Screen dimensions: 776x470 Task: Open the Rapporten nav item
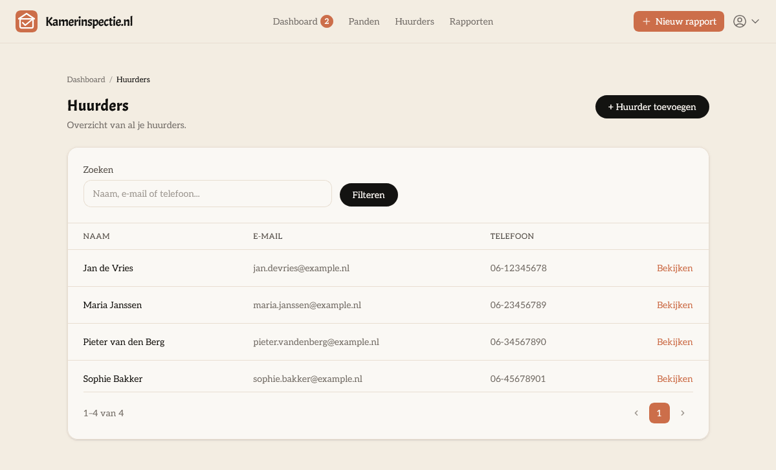pos(471,21)
